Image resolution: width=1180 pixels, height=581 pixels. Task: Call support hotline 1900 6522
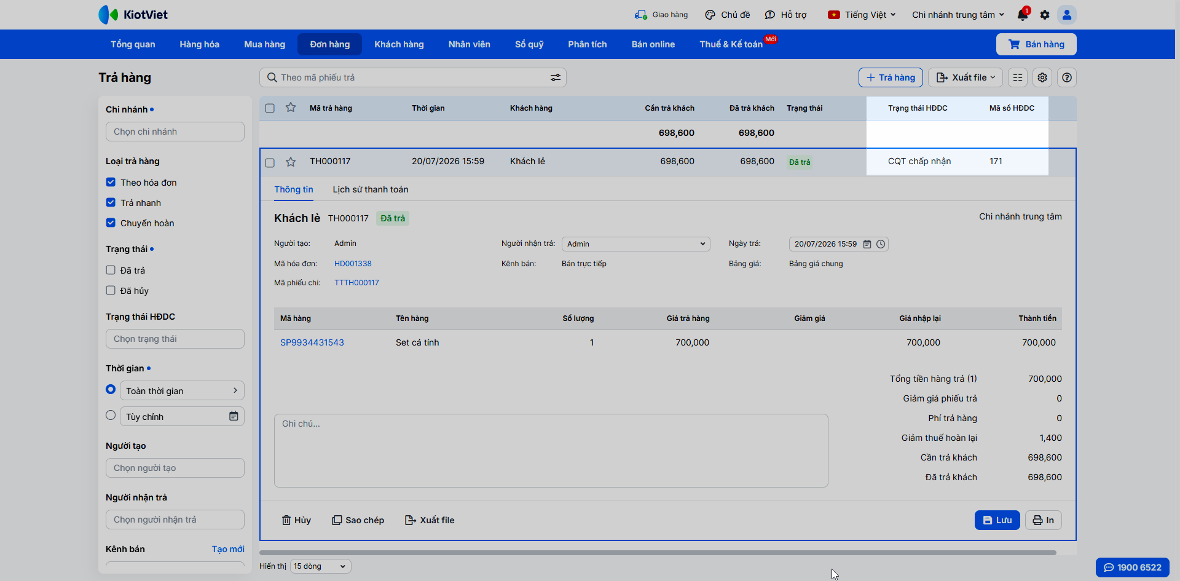coord(1133,567)
